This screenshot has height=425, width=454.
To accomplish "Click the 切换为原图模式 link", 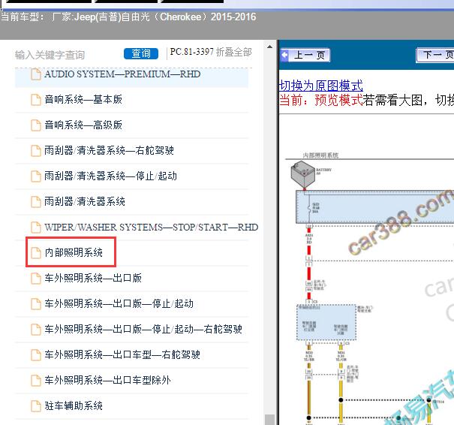I will [x=321, y=86].
